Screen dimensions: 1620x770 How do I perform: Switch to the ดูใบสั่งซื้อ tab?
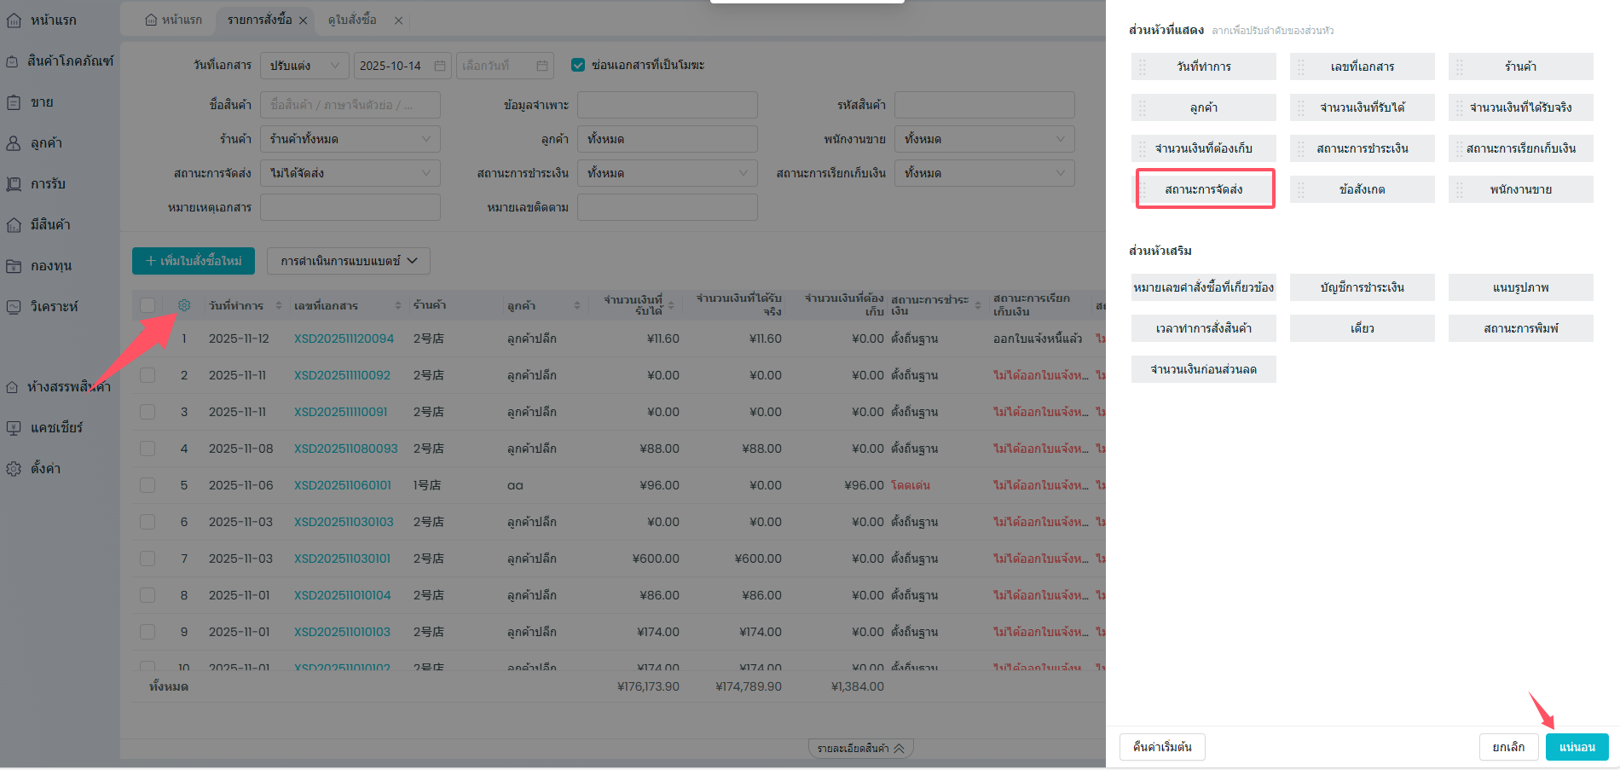click(352, 20)
